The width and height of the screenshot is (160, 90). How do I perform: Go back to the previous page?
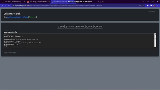(x=2, y=5)
